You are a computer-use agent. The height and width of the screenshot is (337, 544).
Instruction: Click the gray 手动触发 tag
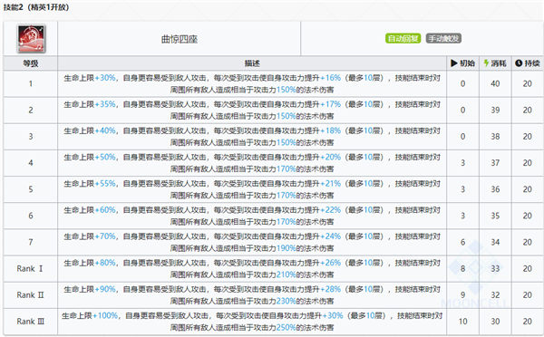pos(443,38)
